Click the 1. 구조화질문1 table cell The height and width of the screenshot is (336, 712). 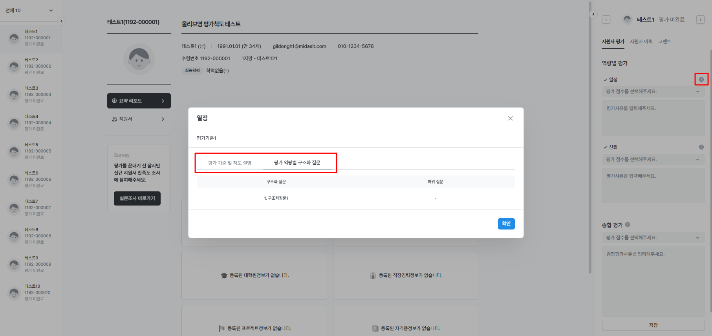point(276,198)
